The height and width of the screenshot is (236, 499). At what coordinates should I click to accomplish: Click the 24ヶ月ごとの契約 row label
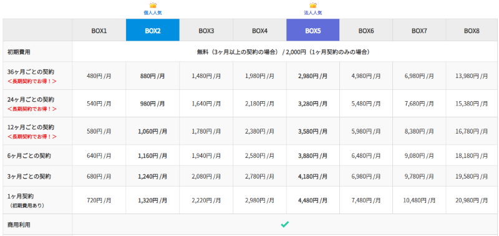tap(31, 100)
